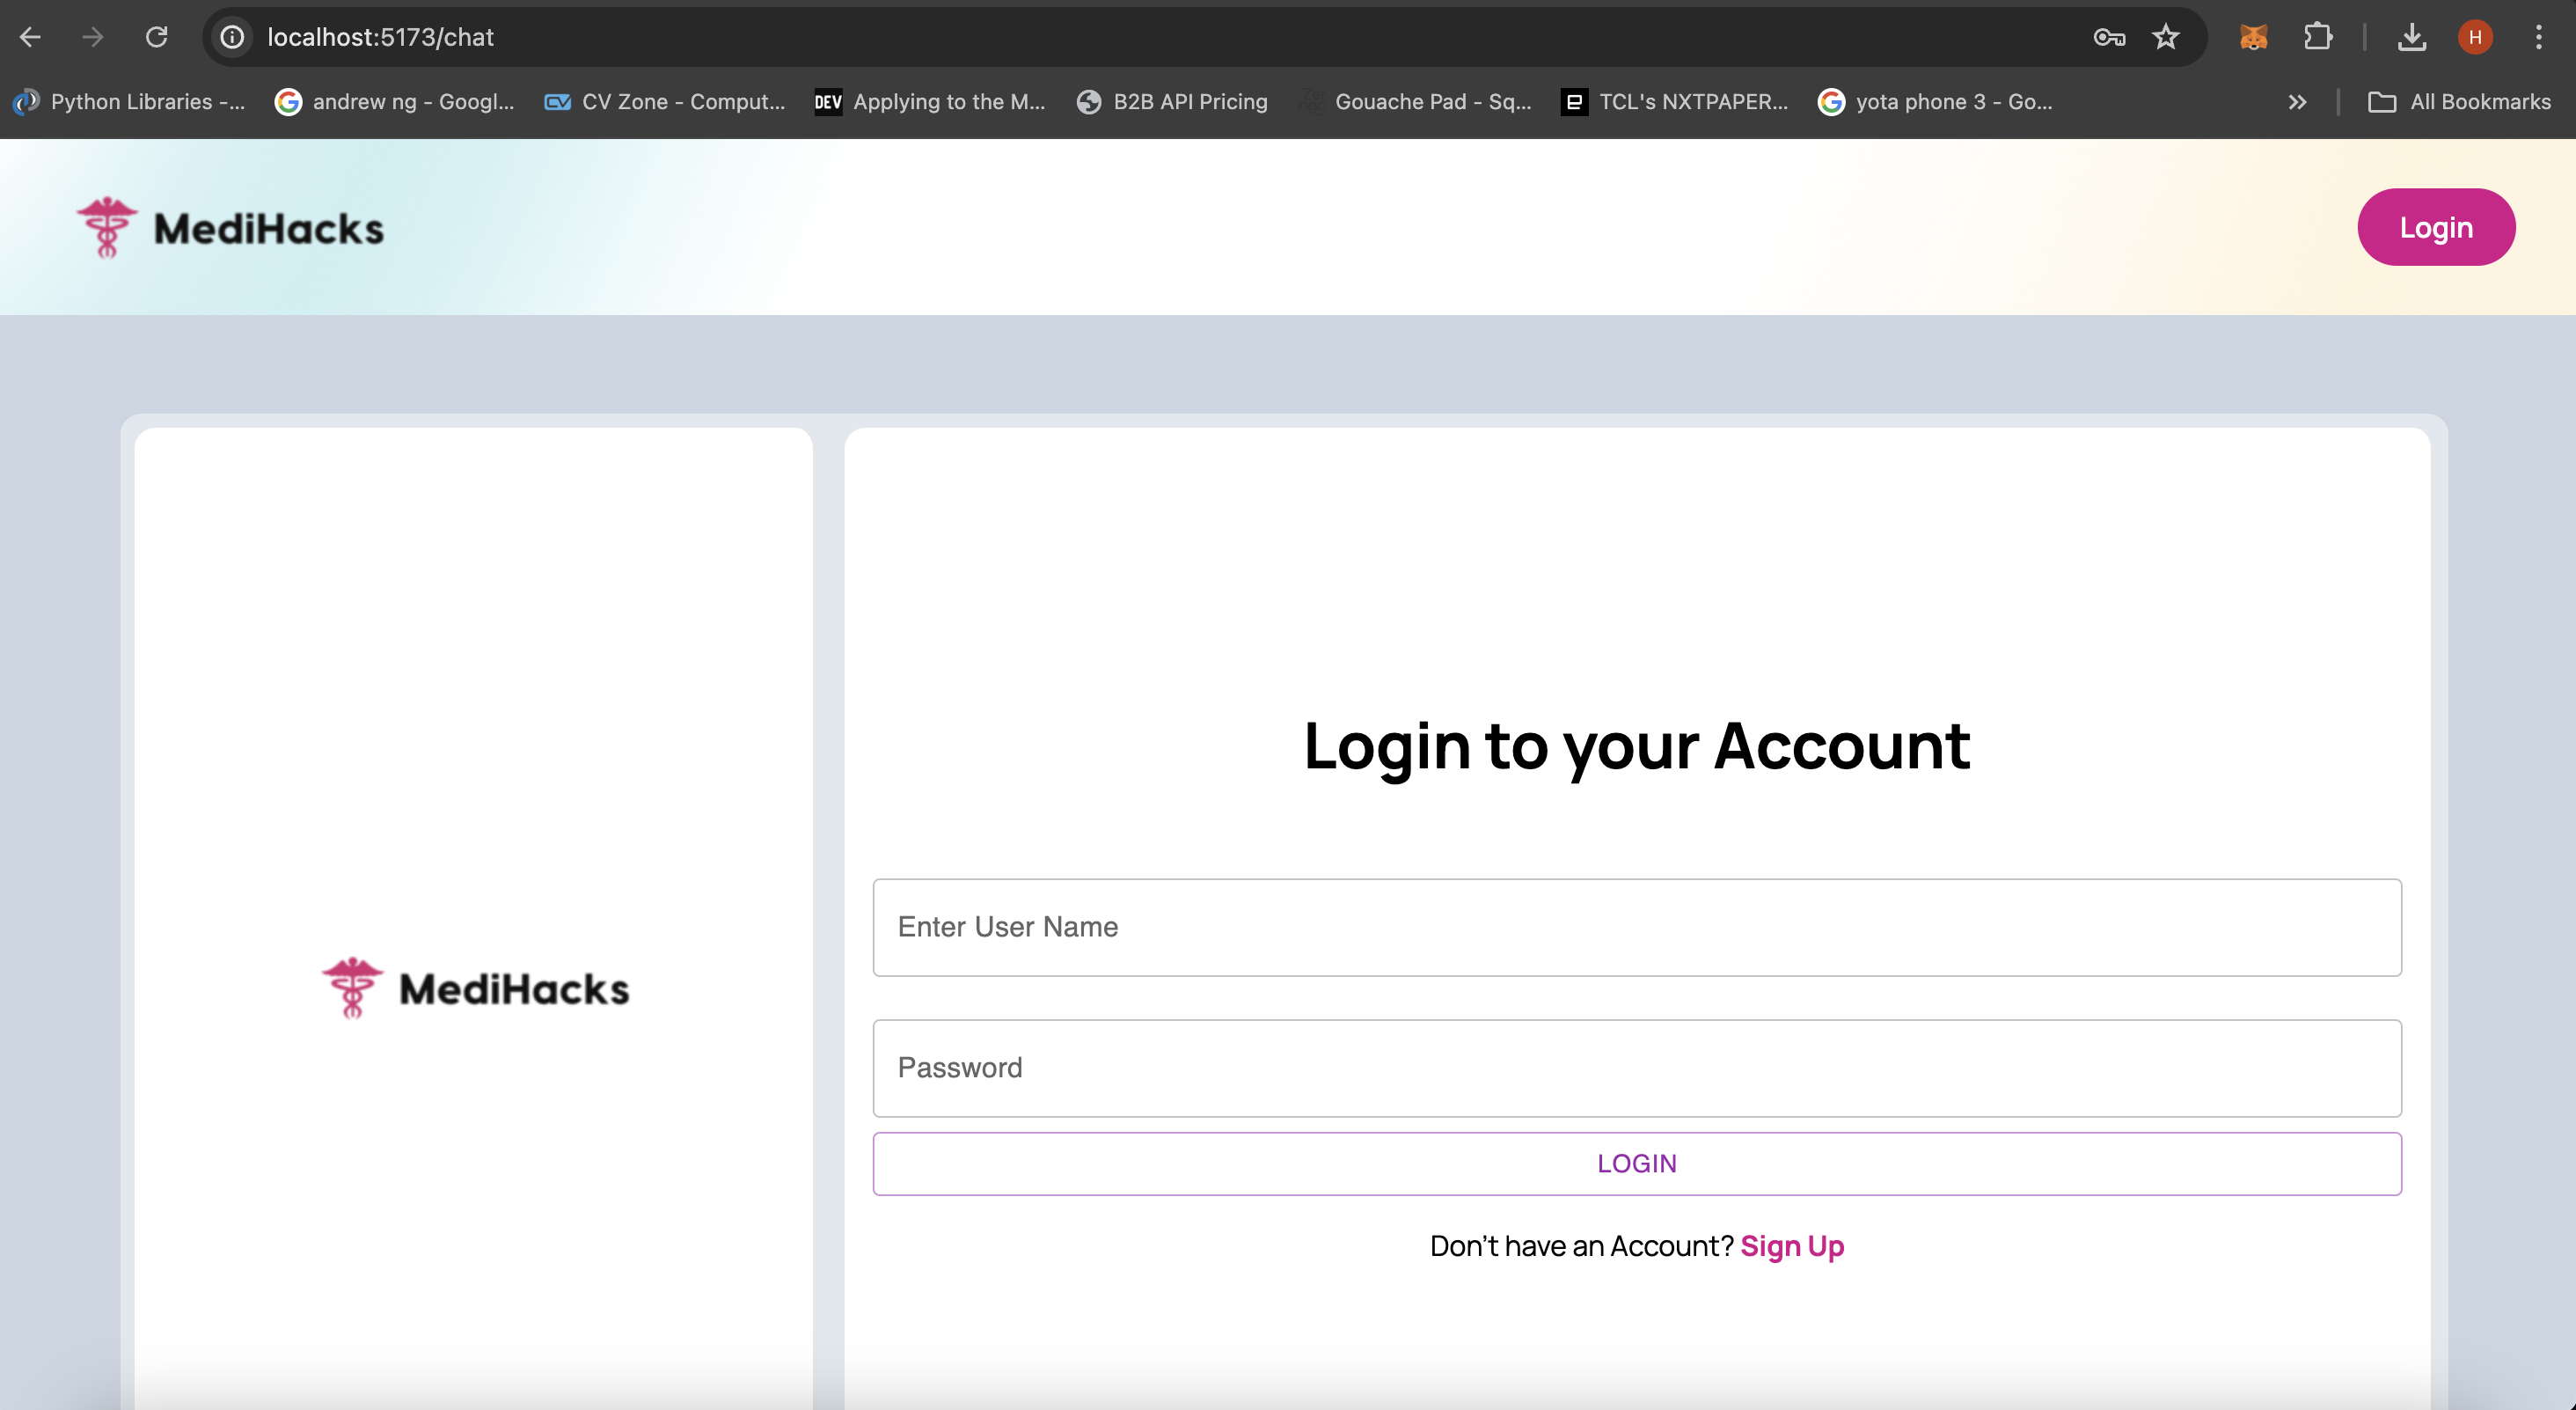
Task: Open the Extensions puzzle icon
Action: click(2318, 37)
